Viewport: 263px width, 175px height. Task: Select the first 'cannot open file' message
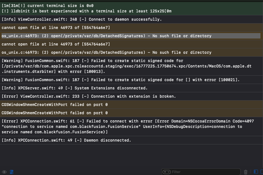[56, 28]
